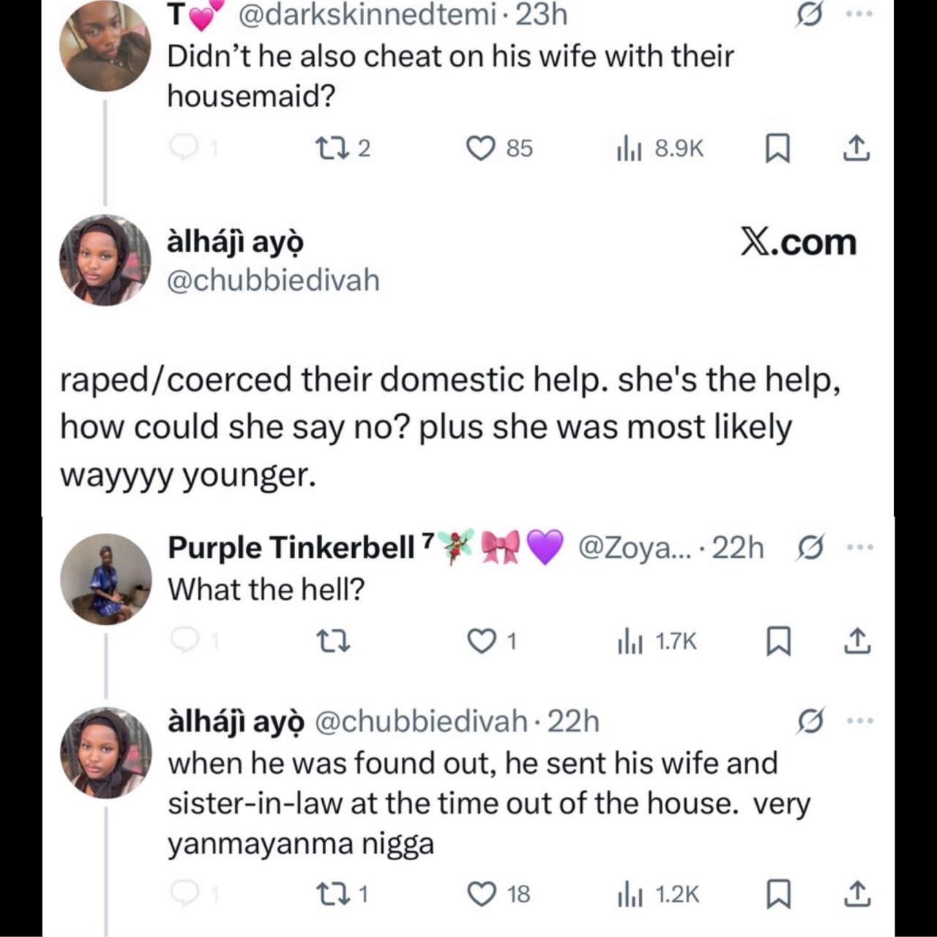Toggle bookmark on the yanmayanma reply
The height and width of the screenshot is (937, 937).
(777, 894)
